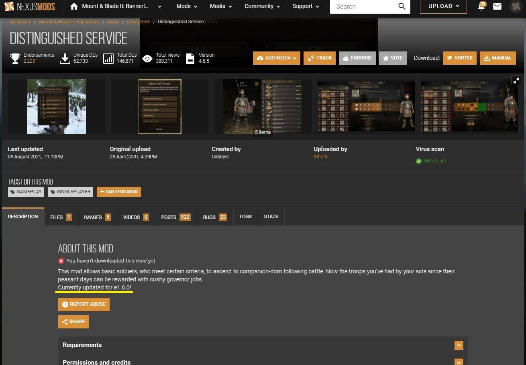Download with Vortex
Image resolution: width=526 pixels, height=365 pixels.
click(460, 58)
